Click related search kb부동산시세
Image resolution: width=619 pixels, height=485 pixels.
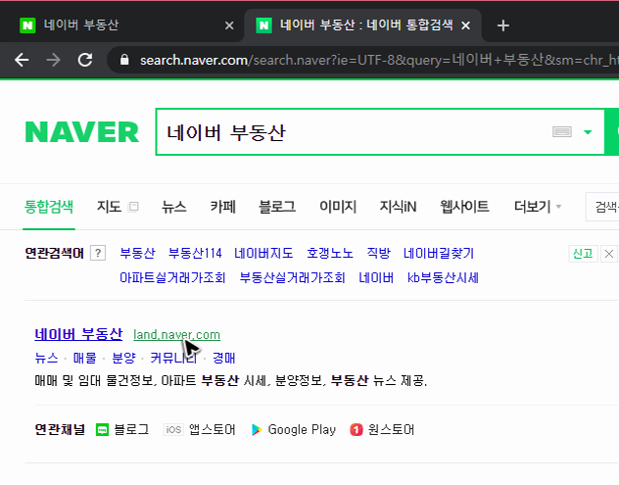443,278
